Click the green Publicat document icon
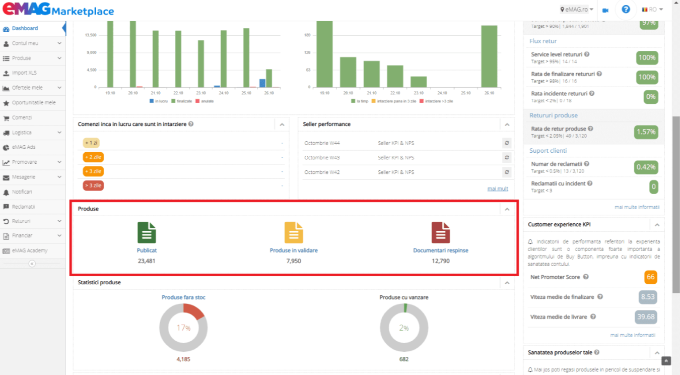Viewport: 680px width, 375px height. 147,233
